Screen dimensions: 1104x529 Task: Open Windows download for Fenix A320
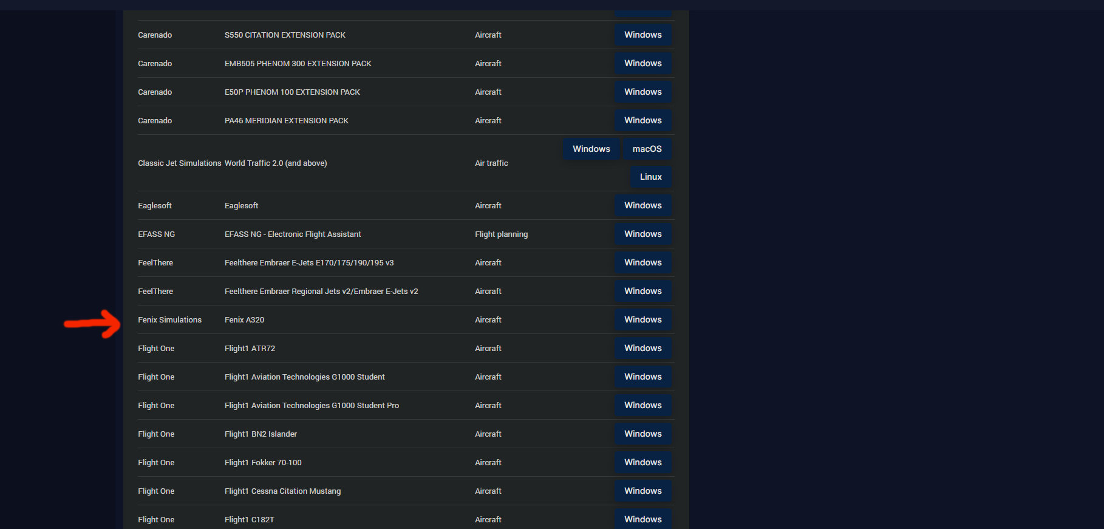point(643,319)
